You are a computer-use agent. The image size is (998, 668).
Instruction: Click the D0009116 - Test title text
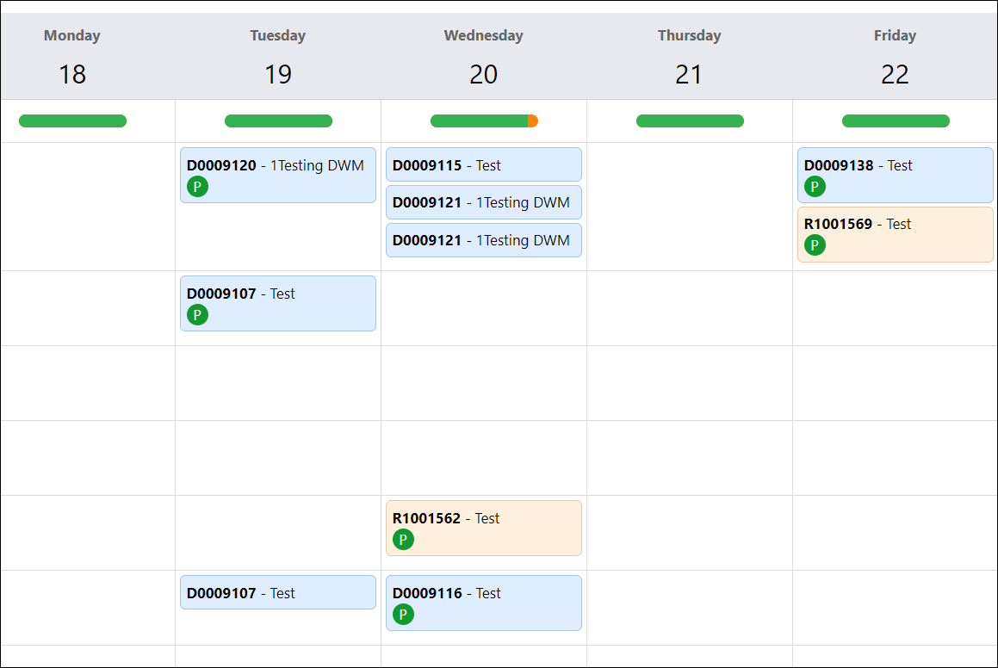click(447, 593)
